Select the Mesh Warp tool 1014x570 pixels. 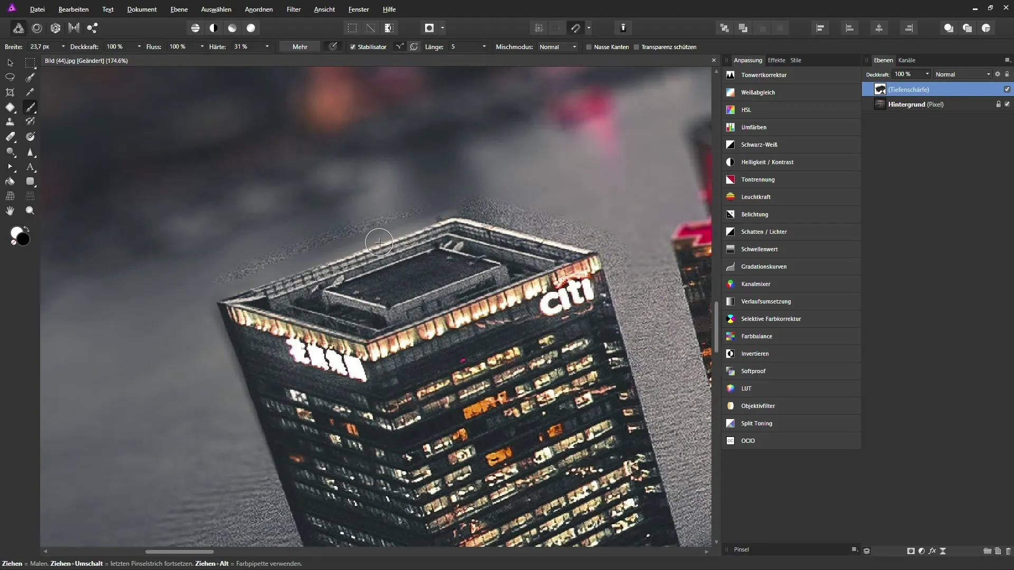(x=10, y=196)
